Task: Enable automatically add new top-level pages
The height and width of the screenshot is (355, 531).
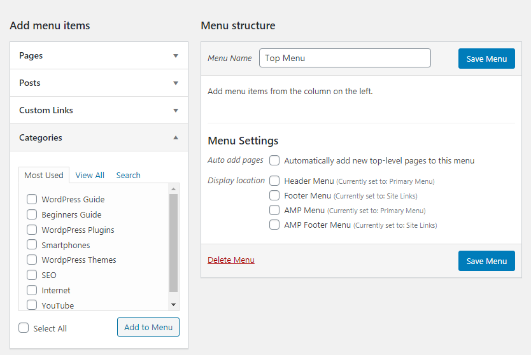Action: coord(274,160)
